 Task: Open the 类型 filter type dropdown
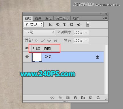click(34, 25)
